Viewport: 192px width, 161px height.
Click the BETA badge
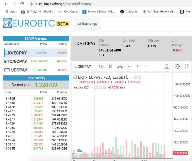pos(63,24)
